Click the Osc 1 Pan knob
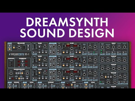This screenshot has height=101, width=135. pos(90,47)
